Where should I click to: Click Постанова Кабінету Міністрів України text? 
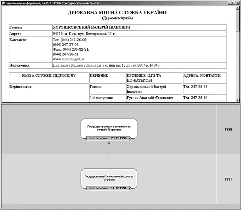pos(106,65)
